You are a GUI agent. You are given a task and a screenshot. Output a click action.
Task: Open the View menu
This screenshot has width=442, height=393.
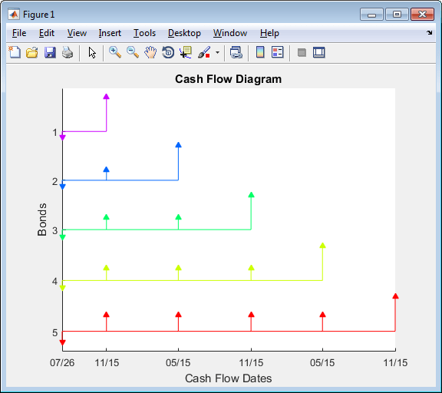point(77,33)
